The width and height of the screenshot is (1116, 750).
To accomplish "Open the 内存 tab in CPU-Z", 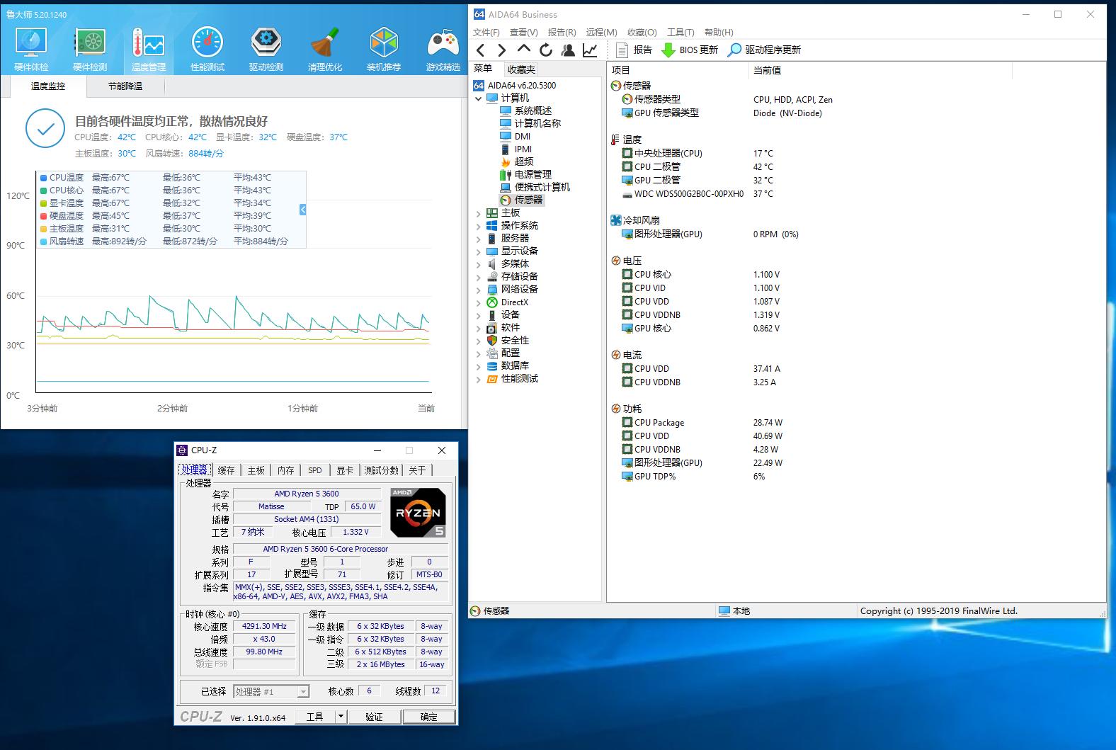I will point(285,470).
